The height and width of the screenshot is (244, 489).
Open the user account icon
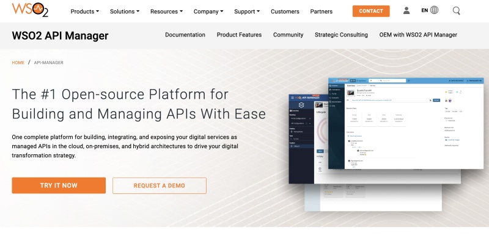[406, 11]
